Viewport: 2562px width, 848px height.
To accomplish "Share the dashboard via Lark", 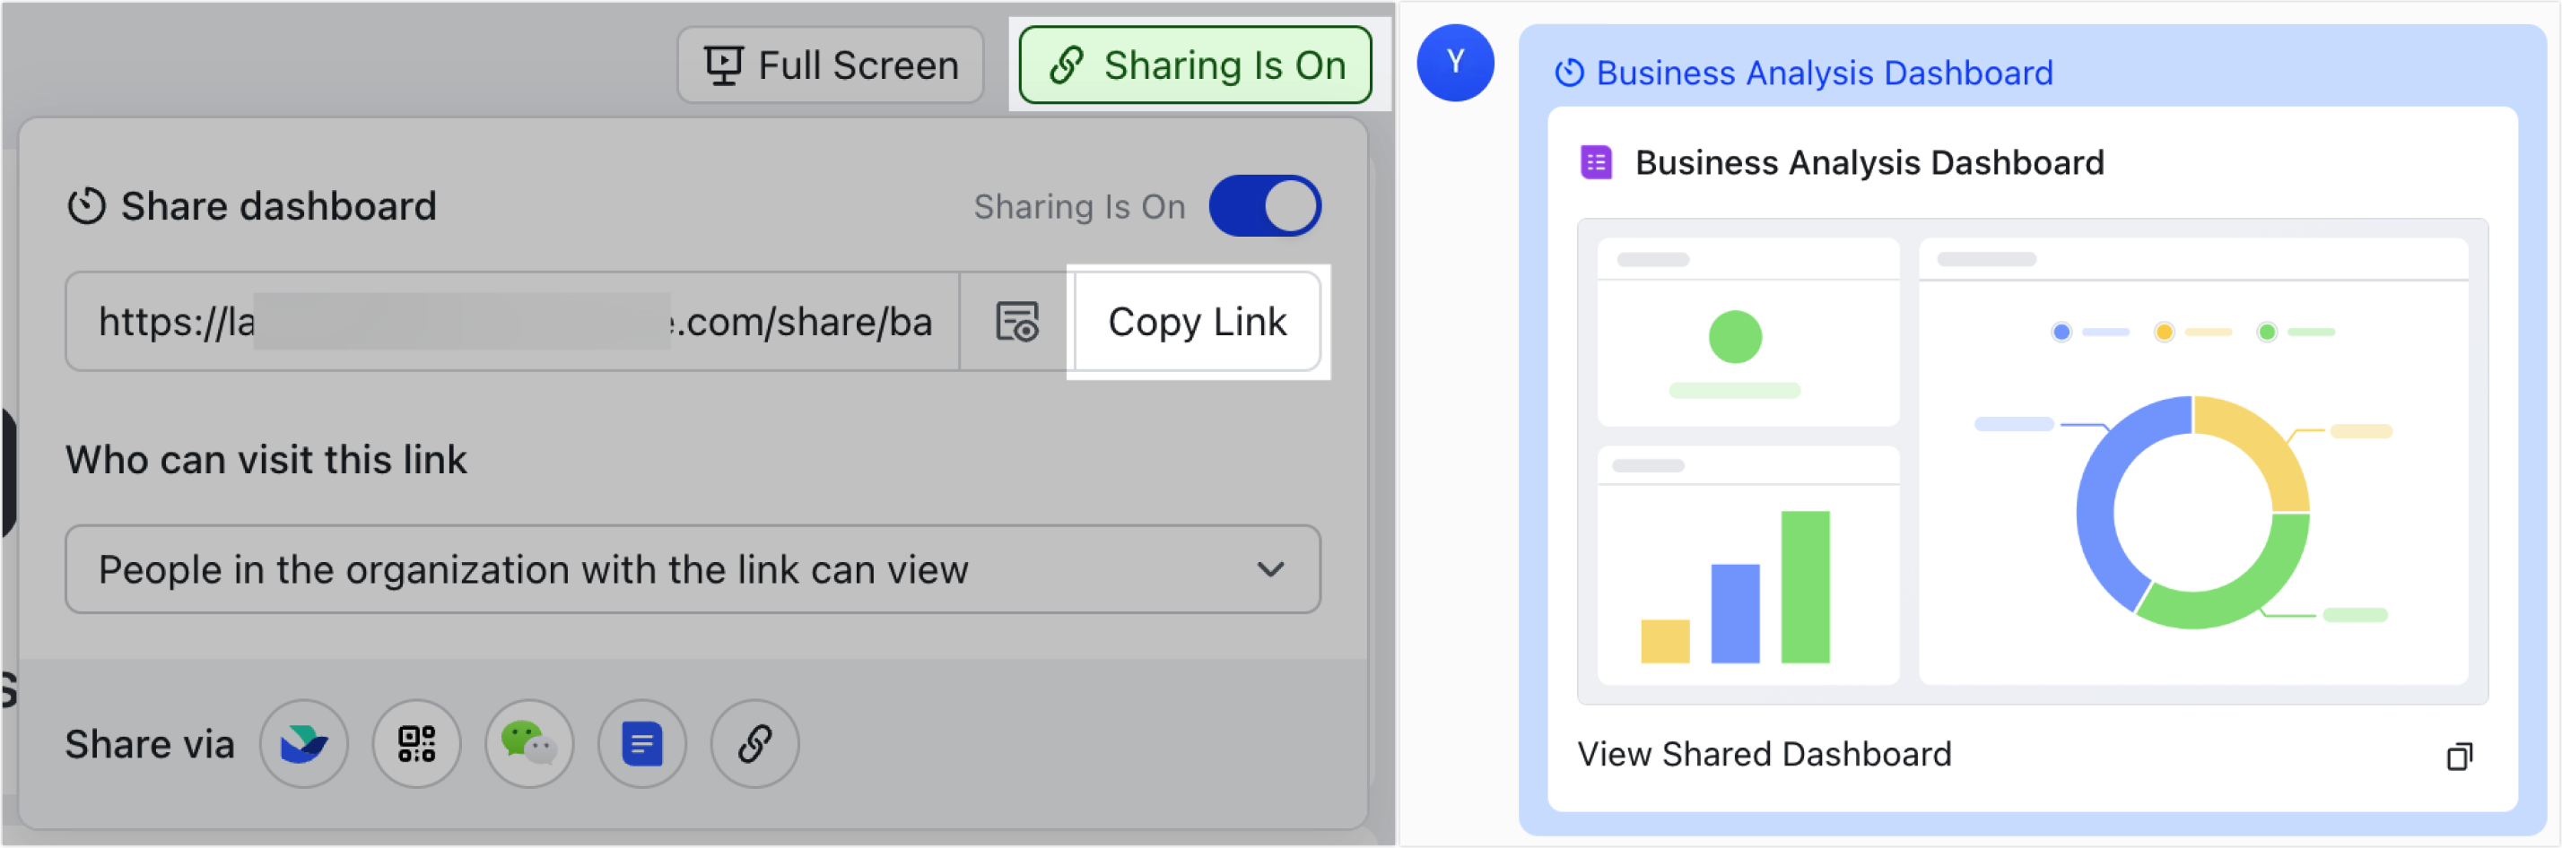I will [x=304, y=744].
